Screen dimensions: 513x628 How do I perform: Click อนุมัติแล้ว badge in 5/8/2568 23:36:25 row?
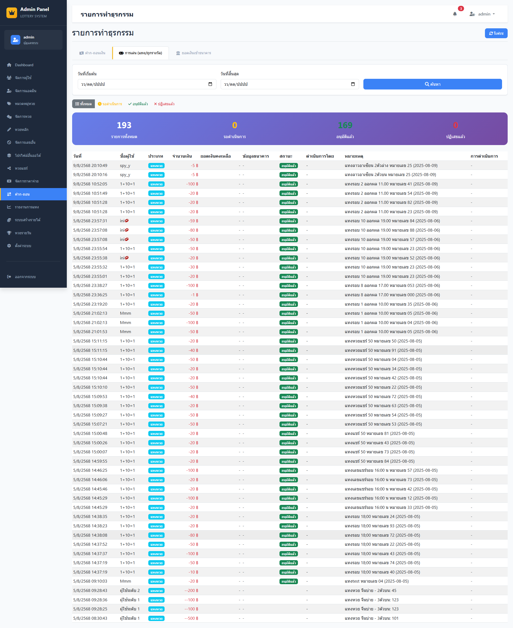[288, 295]
